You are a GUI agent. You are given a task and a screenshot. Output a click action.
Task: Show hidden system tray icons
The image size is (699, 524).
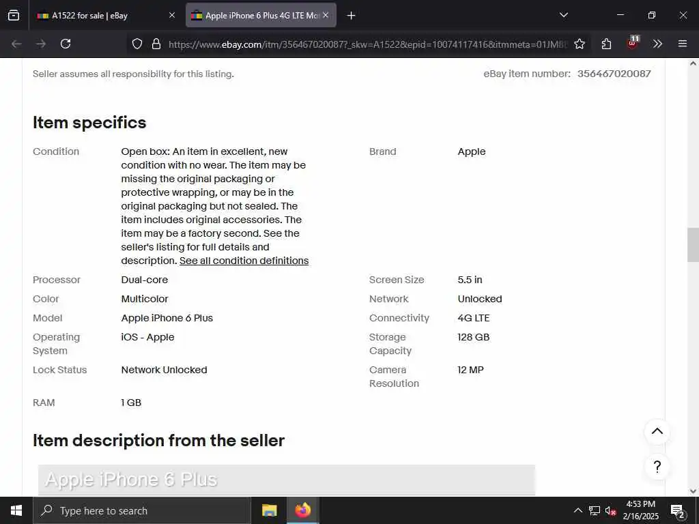pos(577,510)
